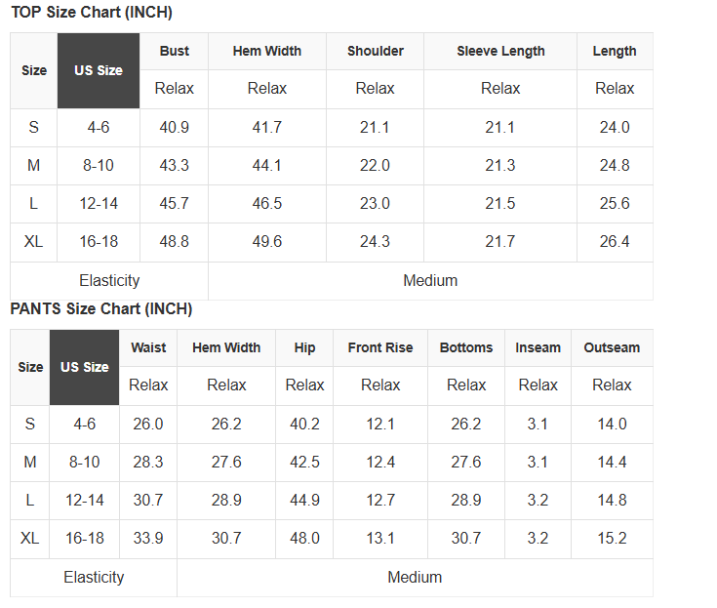Image resolution: width=717 pixels, height=608 pixels.
Task: Click the Outseam column header
Action: coord(612,347)
